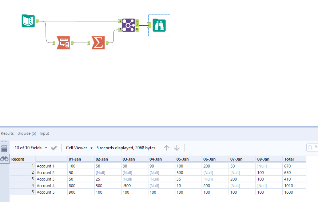This screenshot has width=318, height=202.
Task: Click the Summarize tool's input anchor
Action: click(89, 43)
